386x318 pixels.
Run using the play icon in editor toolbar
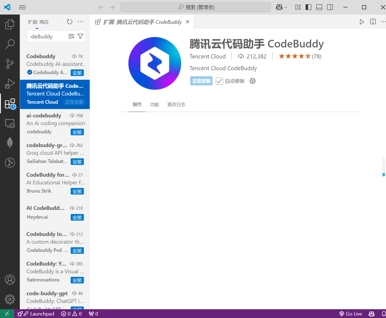tap(362, 22)
